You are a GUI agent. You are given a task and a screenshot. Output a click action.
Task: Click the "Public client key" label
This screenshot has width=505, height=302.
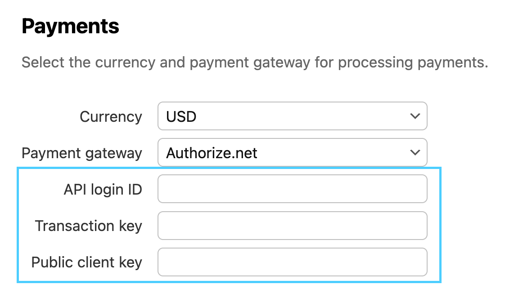coord(86,262)
